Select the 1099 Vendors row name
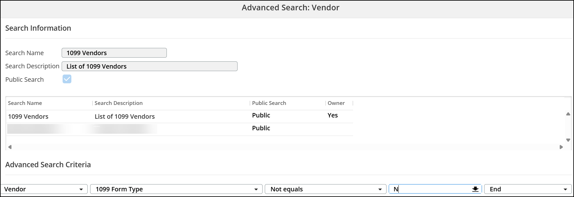This screenshot has width=574, height=197. point(28,117)
